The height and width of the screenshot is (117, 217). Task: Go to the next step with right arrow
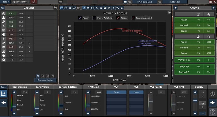point(213,103)
